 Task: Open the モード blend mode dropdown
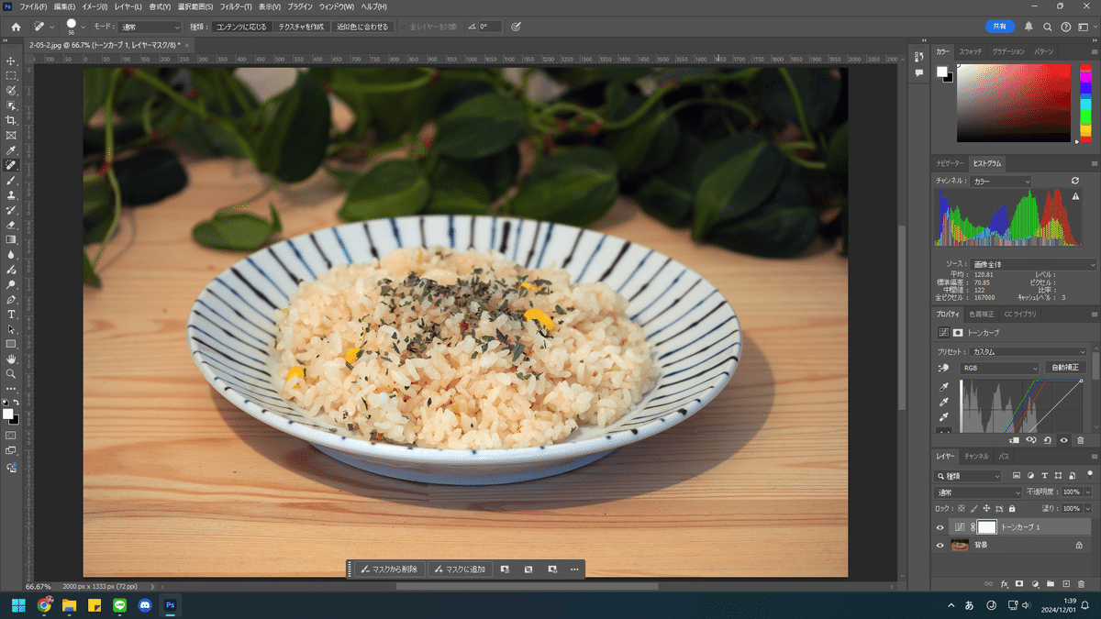(x=150, y=27)
